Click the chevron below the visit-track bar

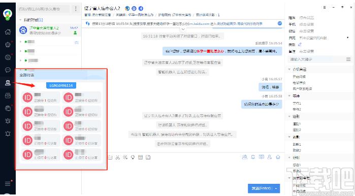click(x=183, y=29)
